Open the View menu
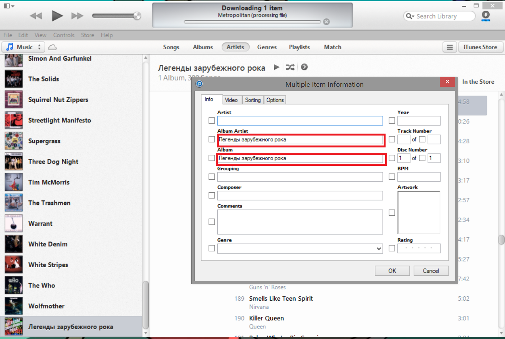The image size is (505, 339). (x=40, y=35)
